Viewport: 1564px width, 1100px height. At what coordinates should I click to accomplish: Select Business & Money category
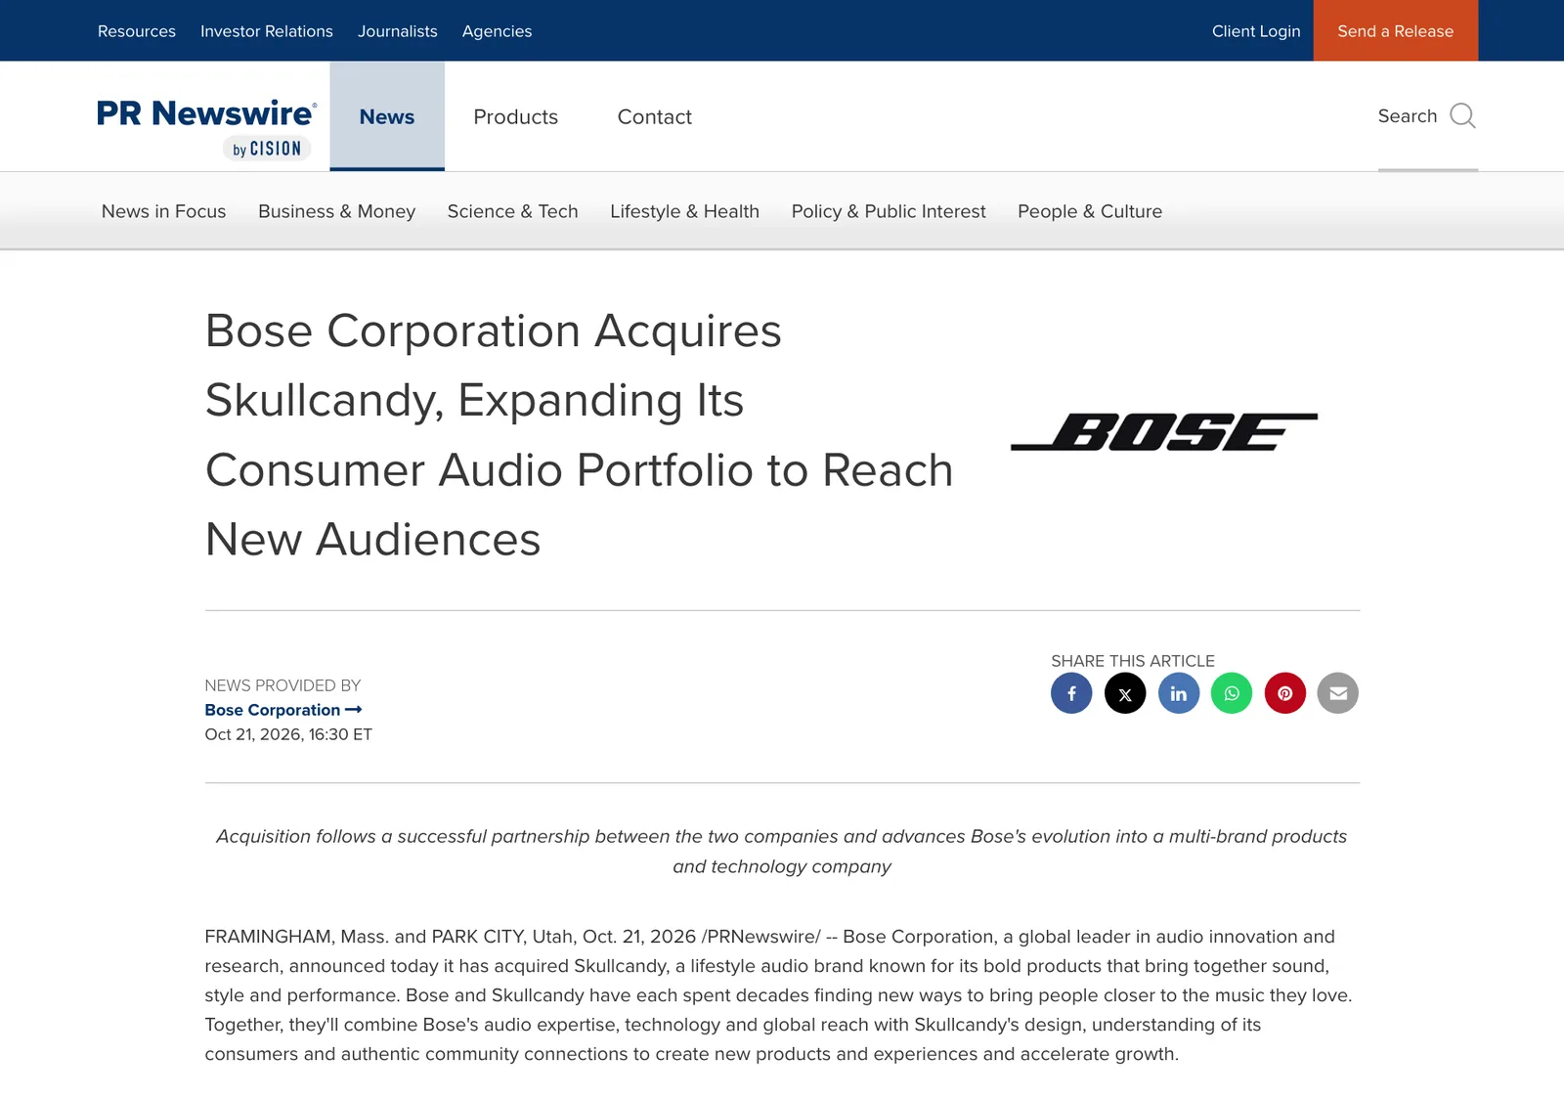tap(336, 211)
